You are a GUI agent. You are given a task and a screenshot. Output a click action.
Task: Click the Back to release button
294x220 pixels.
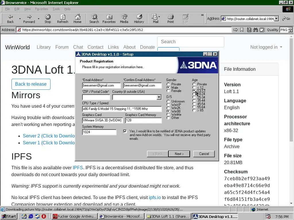click(x=31, y=84)
